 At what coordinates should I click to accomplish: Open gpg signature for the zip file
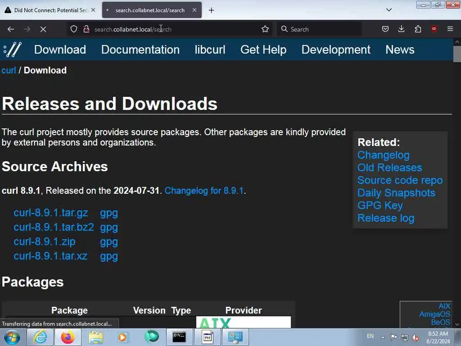pyautogui.click(x=109, y=242)
